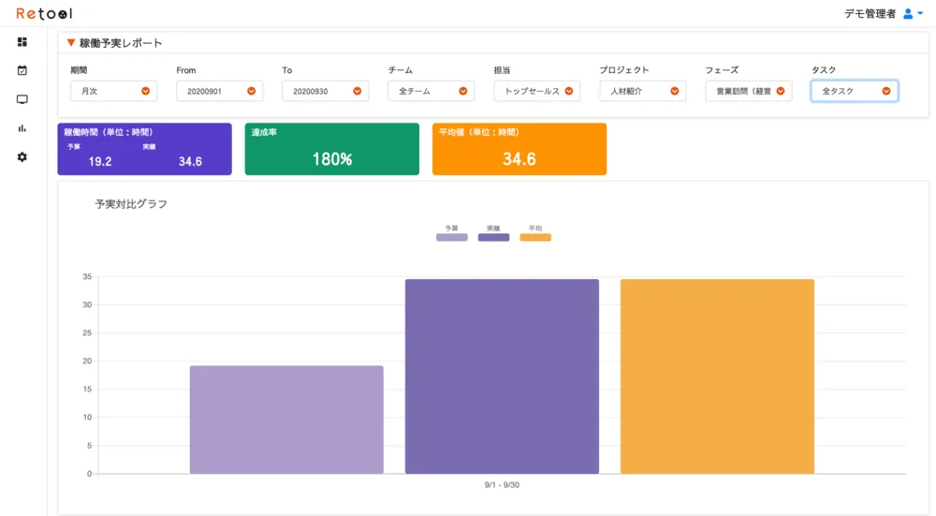This screenshot has height=516, width=936.
Task: Open the settings gear icon in sidebar
Action: click(x=22, y=157)
